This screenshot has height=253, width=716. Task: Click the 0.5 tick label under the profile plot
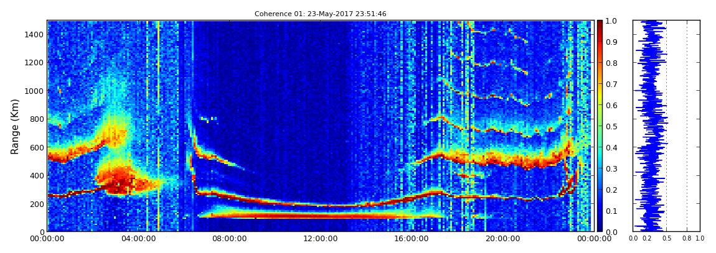[666, 239]
